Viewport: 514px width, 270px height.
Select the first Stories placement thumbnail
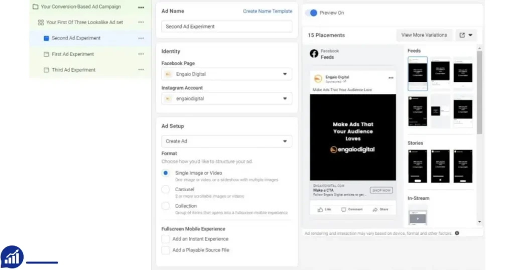(x=418, y=166)
